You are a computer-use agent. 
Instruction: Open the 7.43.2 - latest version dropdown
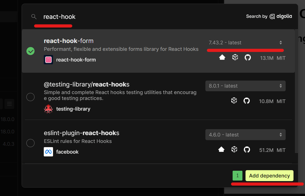(x=246, y=43)
